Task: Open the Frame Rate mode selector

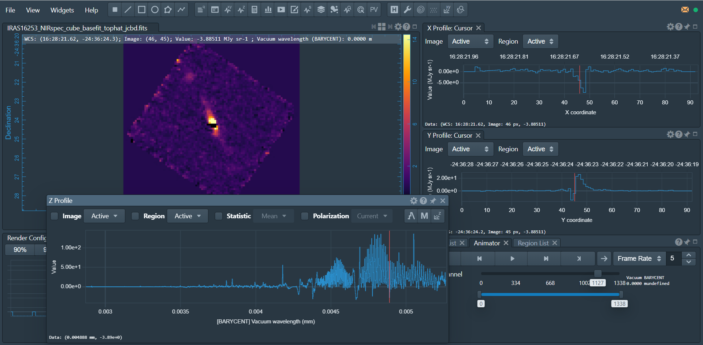Action: (x=639, y=259)
